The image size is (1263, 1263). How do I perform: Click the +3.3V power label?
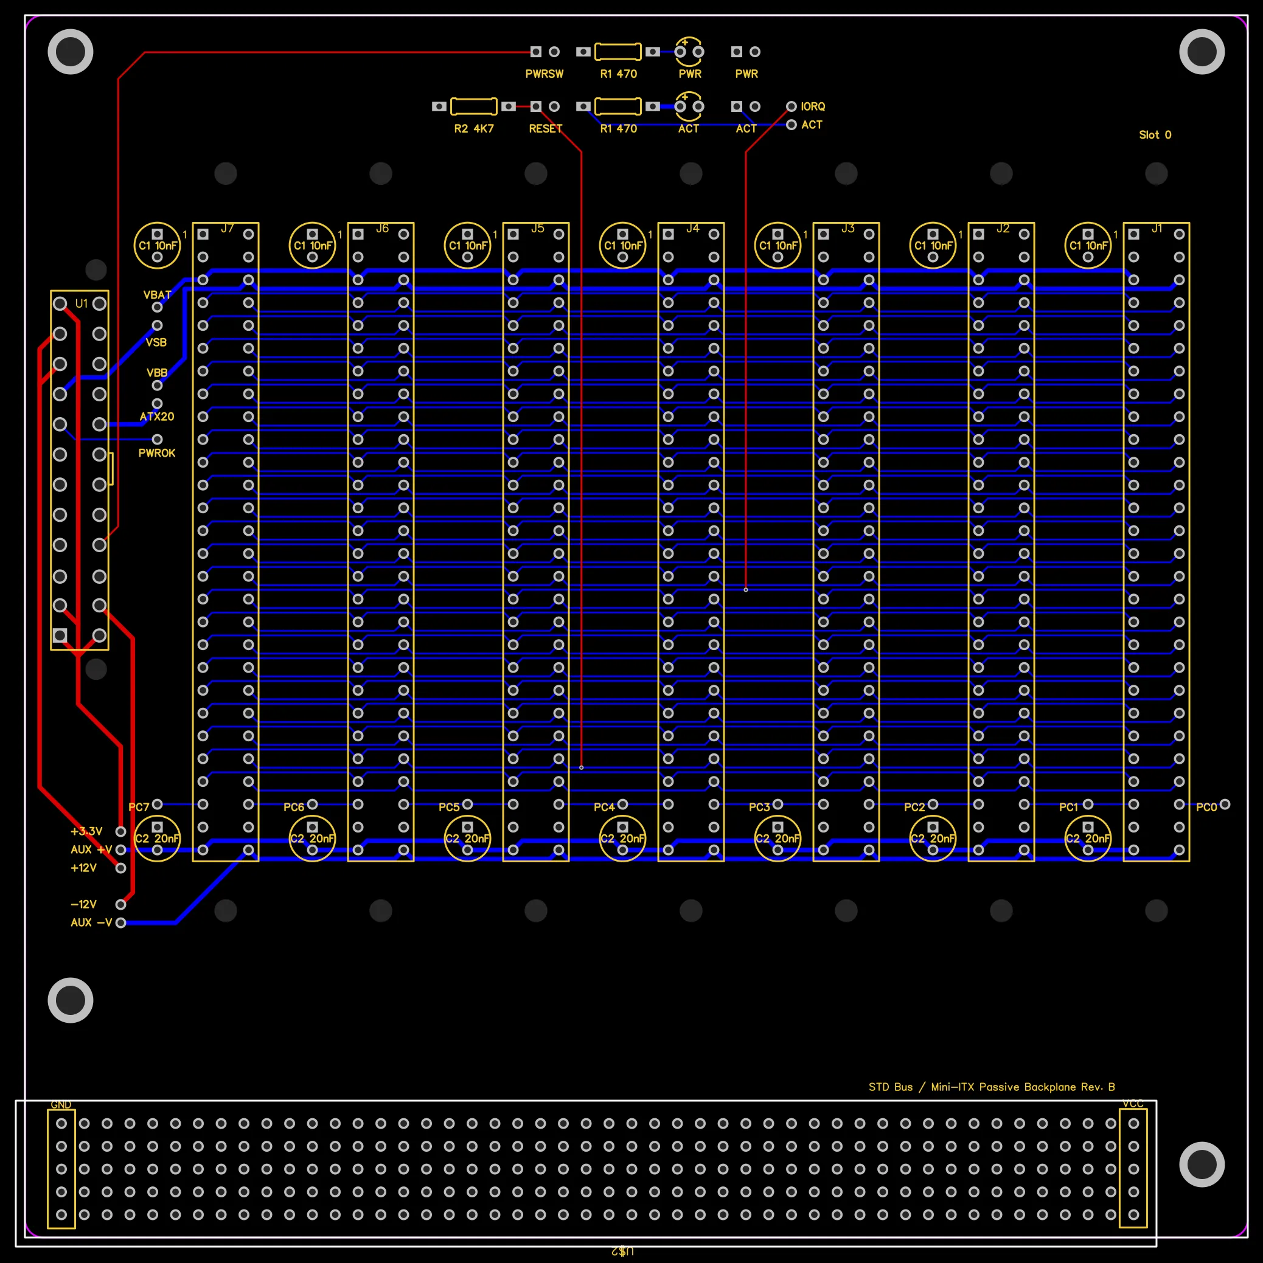86,831
